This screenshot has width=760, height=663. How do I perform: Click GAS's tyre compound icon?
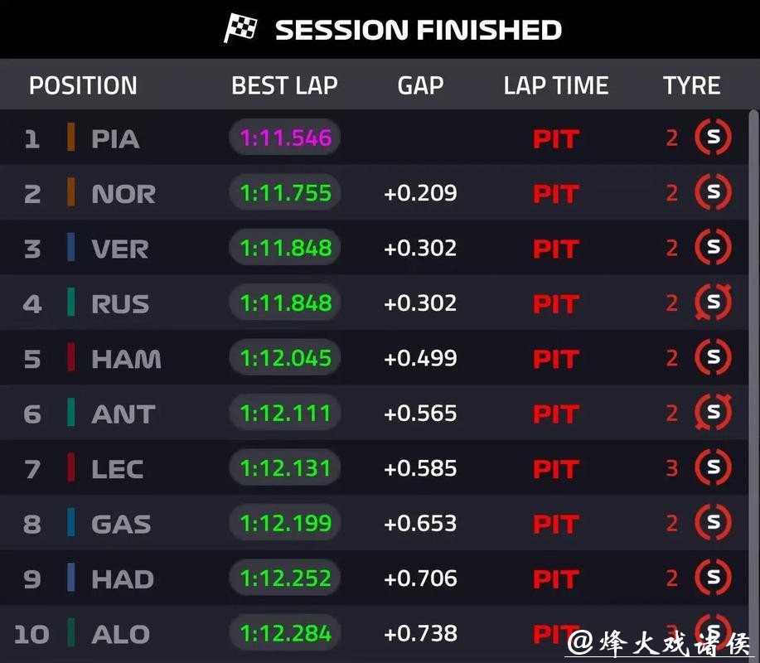tap(712, 523)
